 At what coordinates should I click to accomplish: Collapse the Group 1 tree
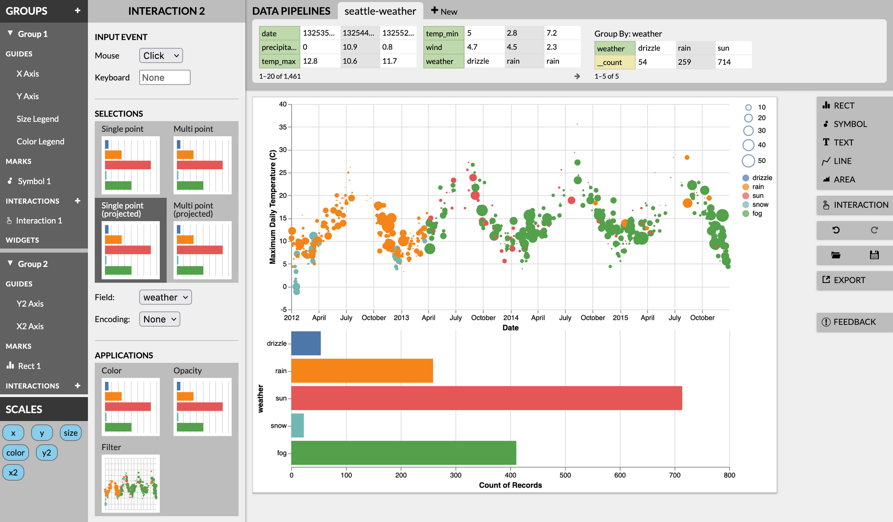tap(10, 33)
